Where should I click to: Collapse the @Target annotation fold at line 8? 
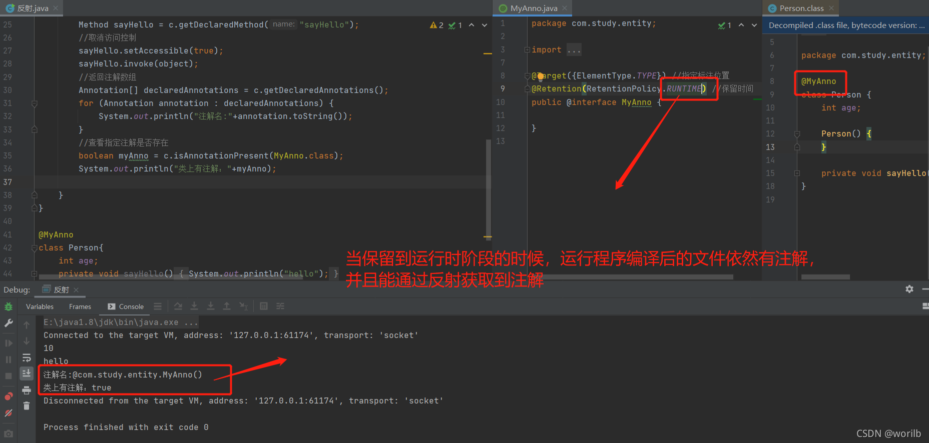click(527, 75)
